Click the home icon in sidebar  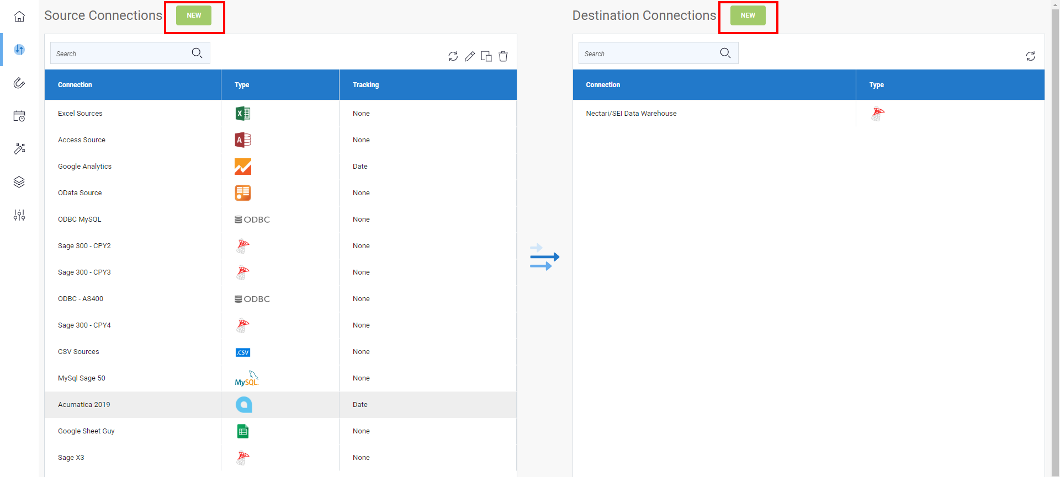click(19, 17)
